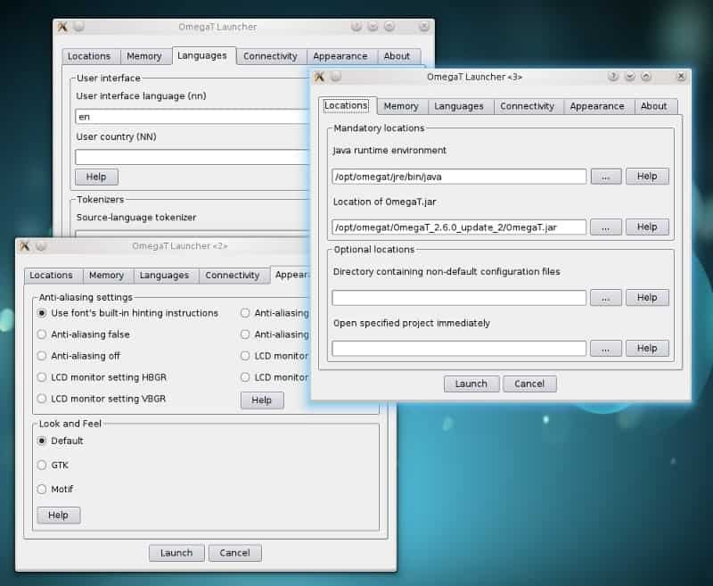Browse for project to open immediately

click(x=606, y=349)
